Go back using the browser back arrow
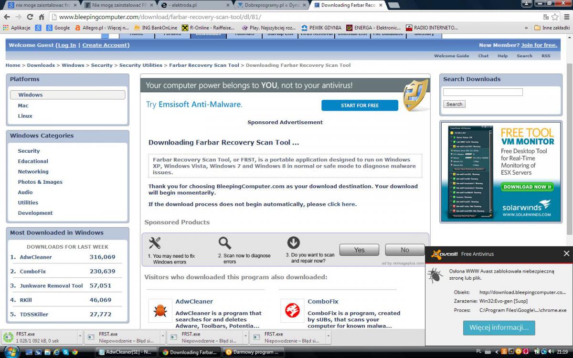Screen dimensions: 573x358 (x=7, y=17)
